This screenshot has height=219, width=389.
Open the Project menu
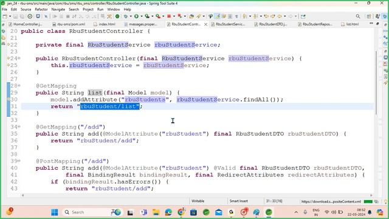[88, 10]
